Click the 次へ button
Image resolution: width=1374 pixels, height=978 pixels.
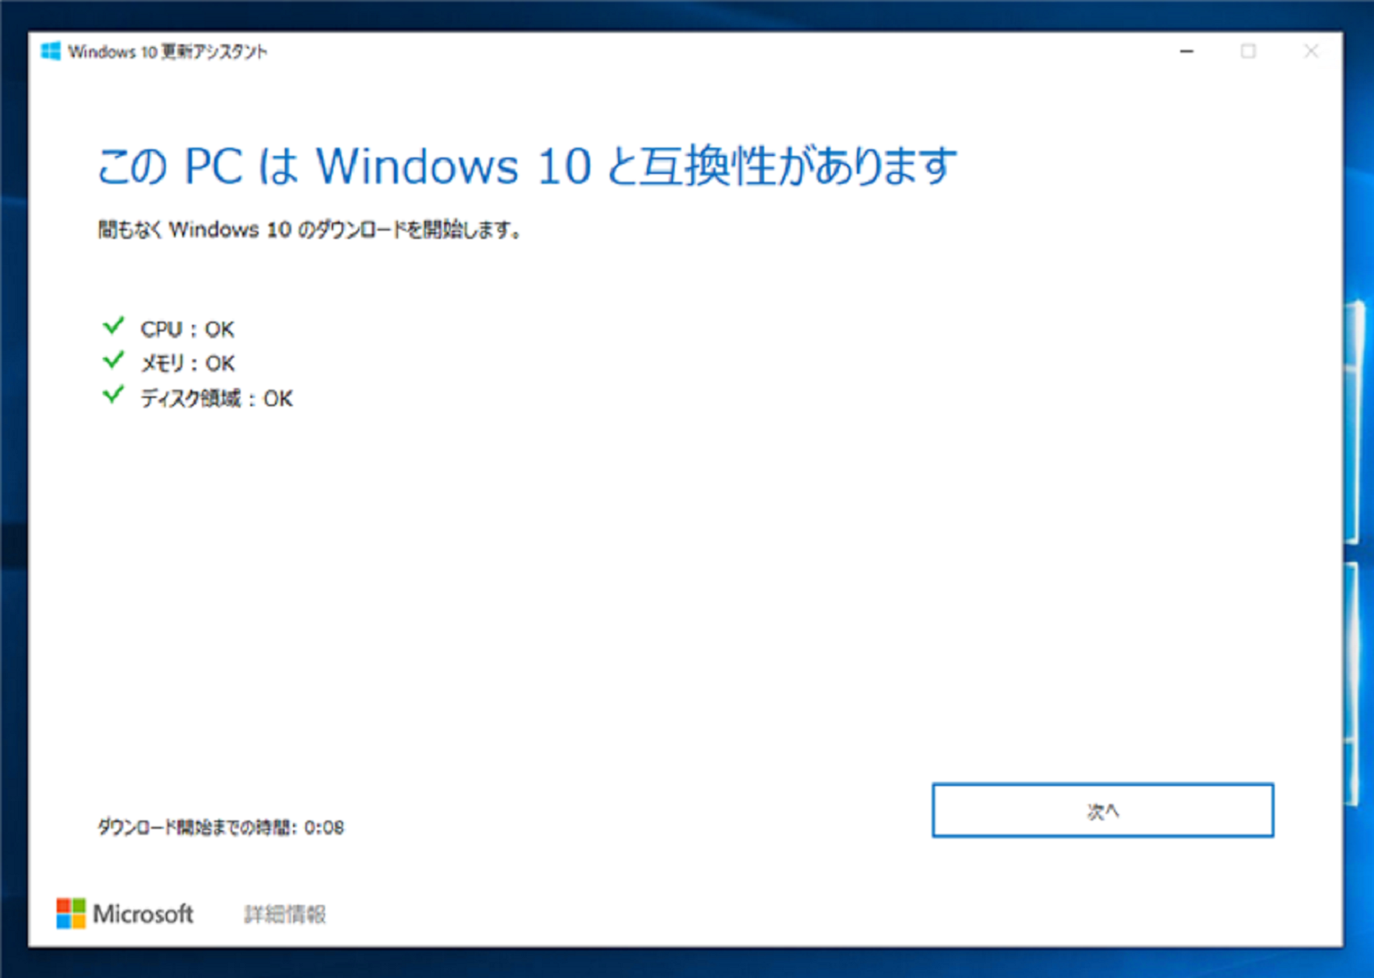1102,811
